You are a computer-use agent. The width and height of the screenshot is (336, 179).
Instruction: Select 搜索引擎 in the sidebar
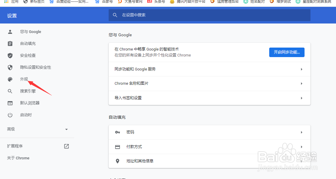[28, 91]
